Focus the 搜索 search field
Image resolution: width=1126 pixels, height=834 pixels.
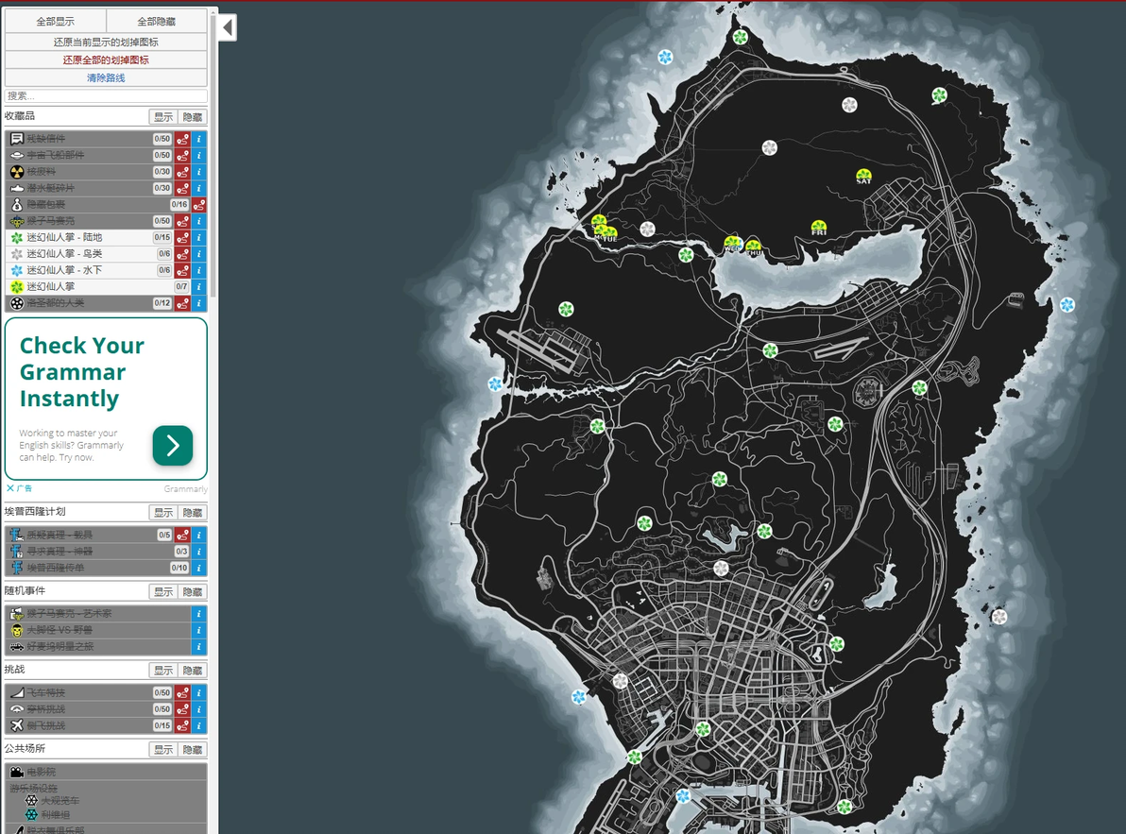[107, 95]
